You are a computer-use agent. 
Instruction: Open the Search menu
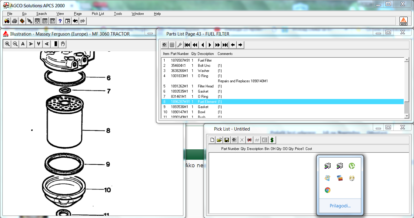(42, 14)
